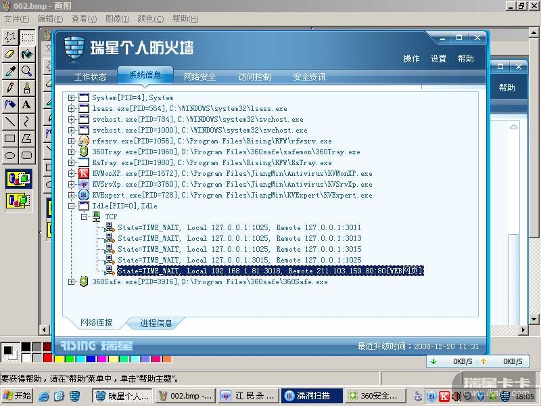
Task: Select connection with Remote 127.0.0.1:3013
Action: click(x=239, y=238)
